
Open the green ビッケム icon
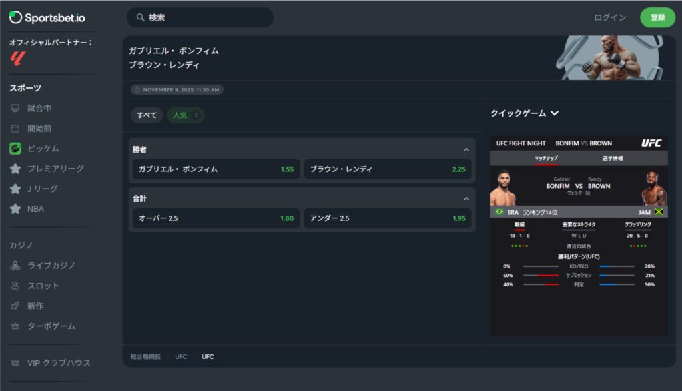point(15,148)
